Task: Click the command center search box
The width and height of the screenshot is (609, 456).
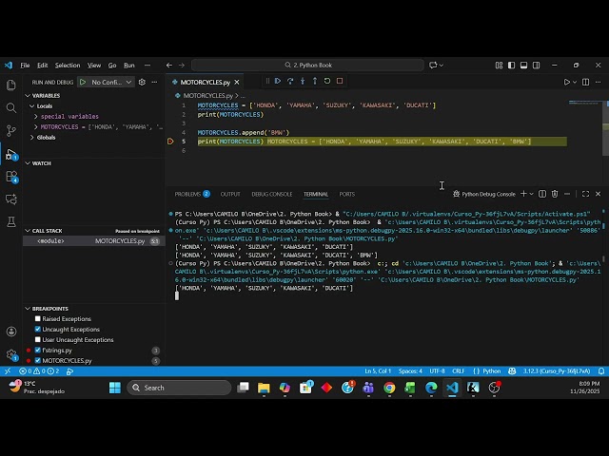Action: coord(307,66)
